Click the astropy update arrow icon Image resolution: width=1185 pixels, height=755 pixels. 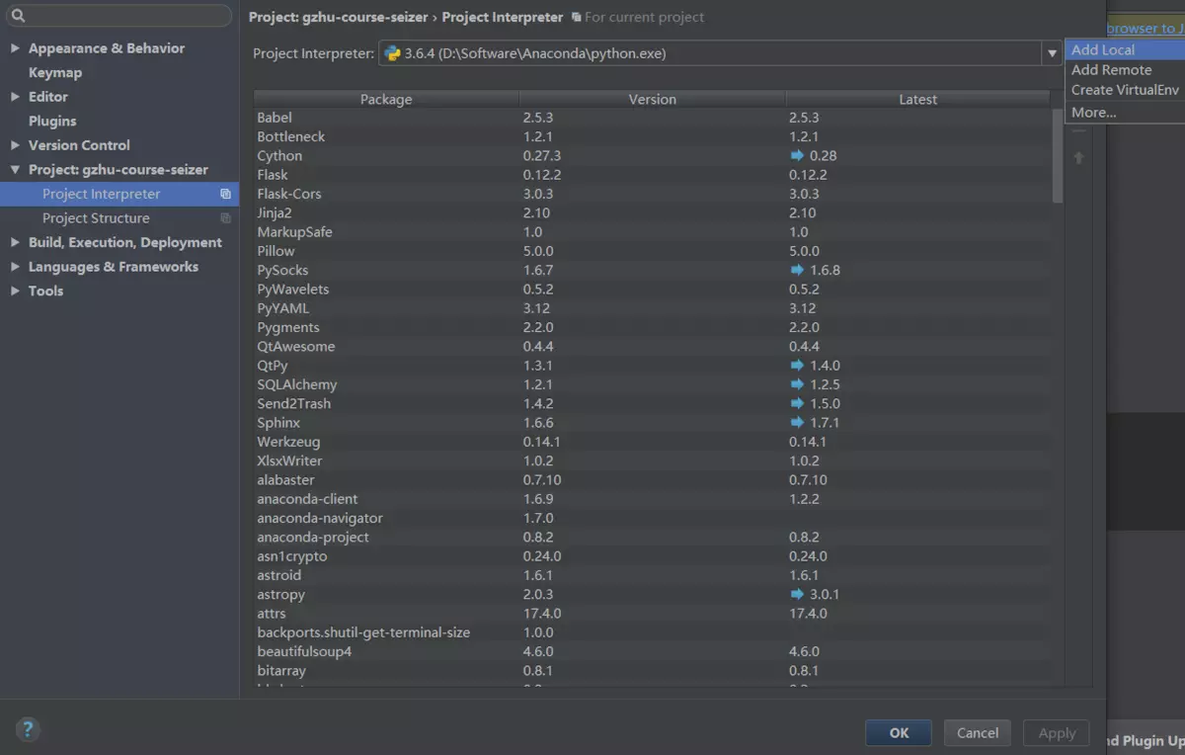point(797,595)
